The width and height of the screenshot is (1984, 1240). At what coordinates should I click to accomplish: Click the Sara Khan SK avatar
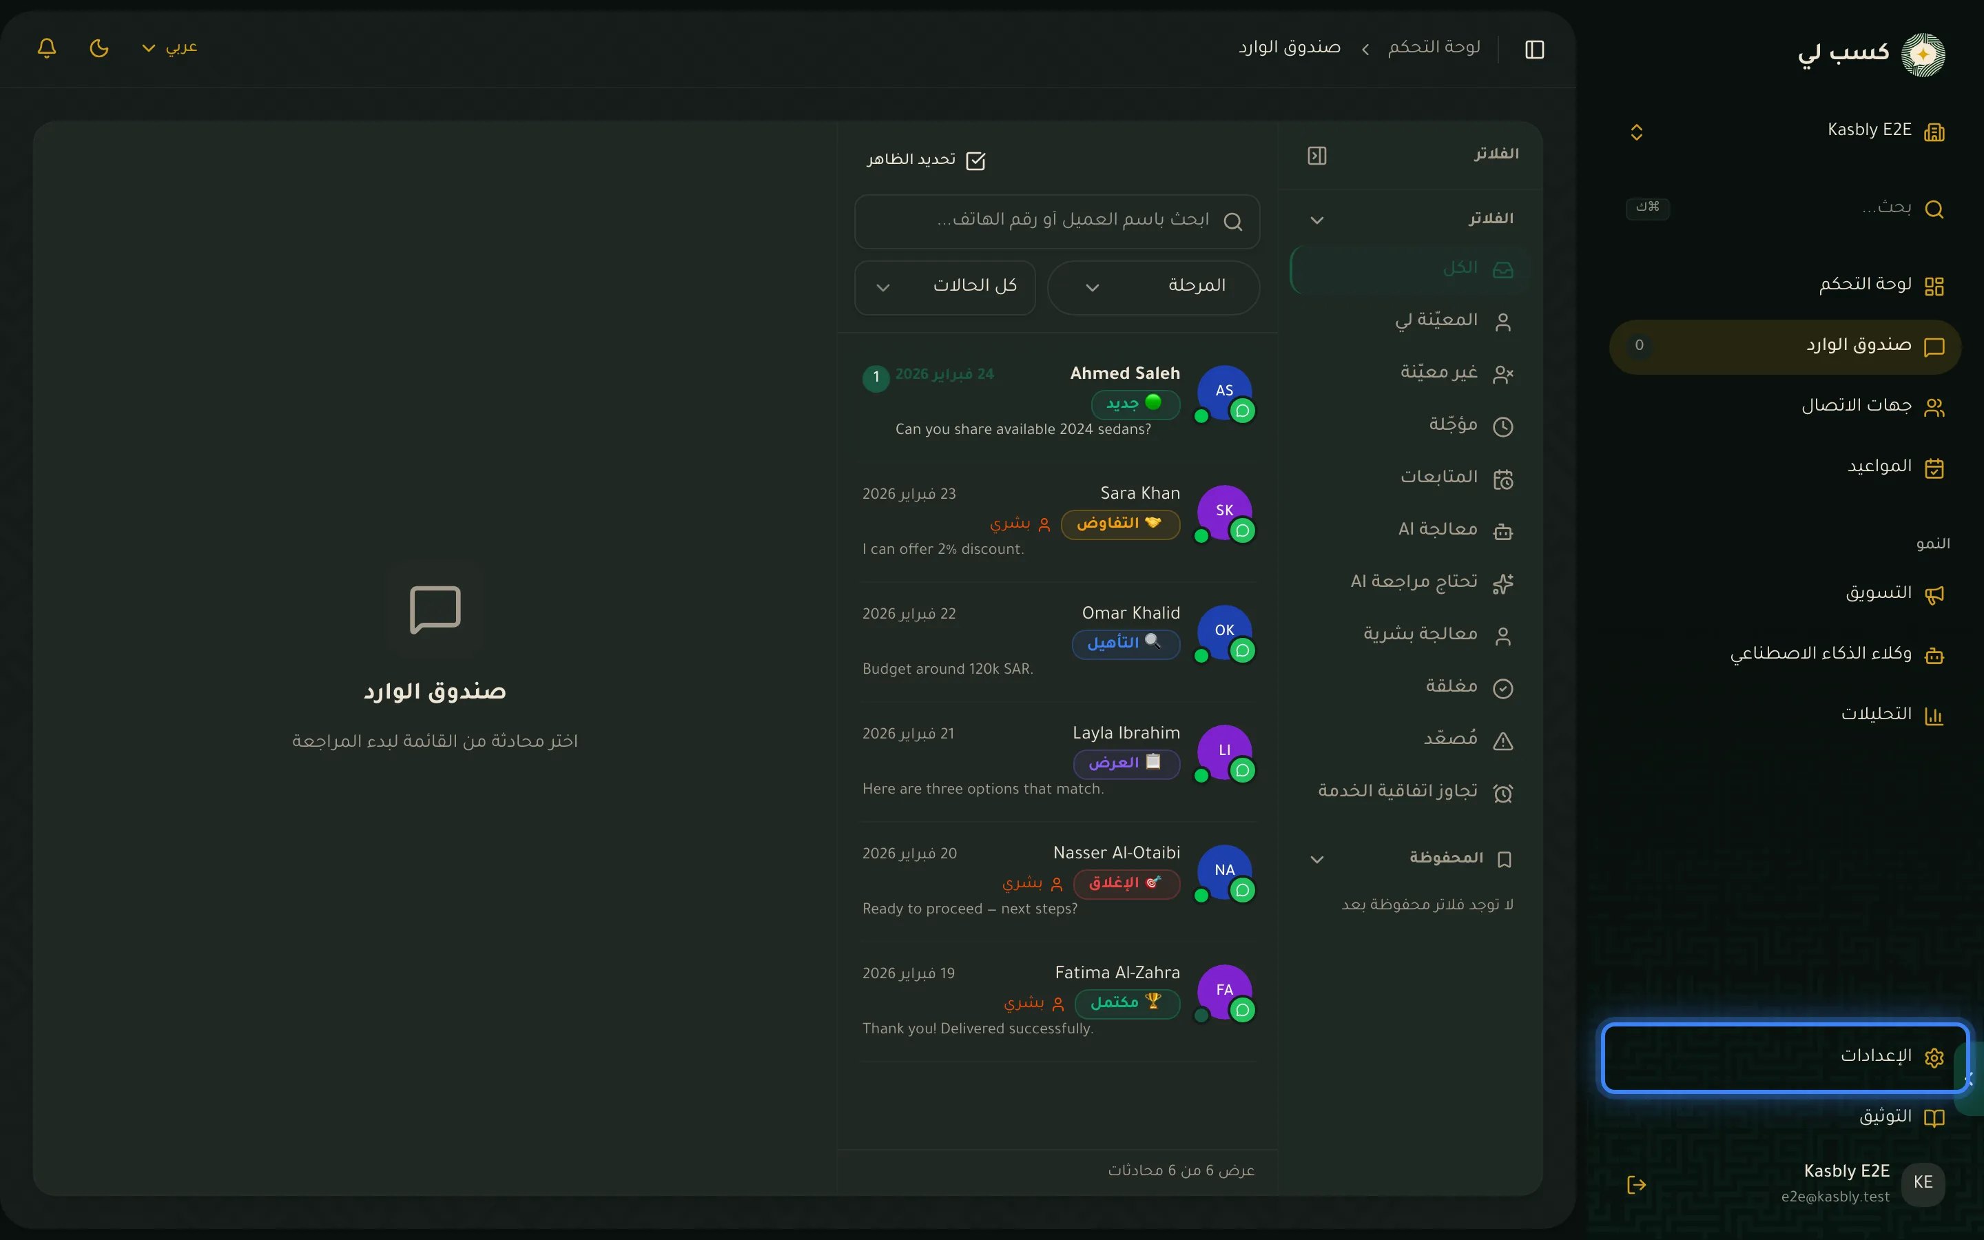click(x=1224, y=512)
